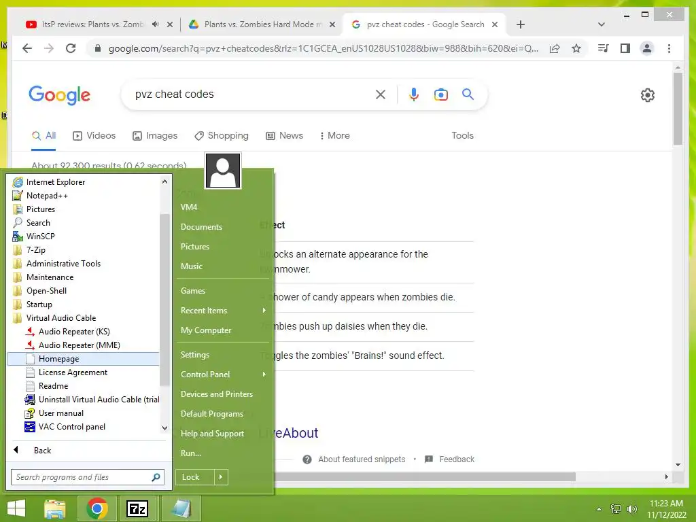Open Internet Explorer from programs list
The height and width of the screenshot is (522, 696).
84,182
